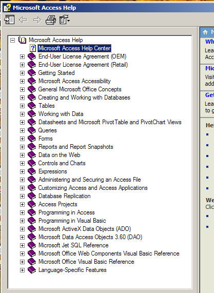Viewport: 214px width, 293px height.
Task: Click the Back arrow toolbar button
Action: pos(23,20)
